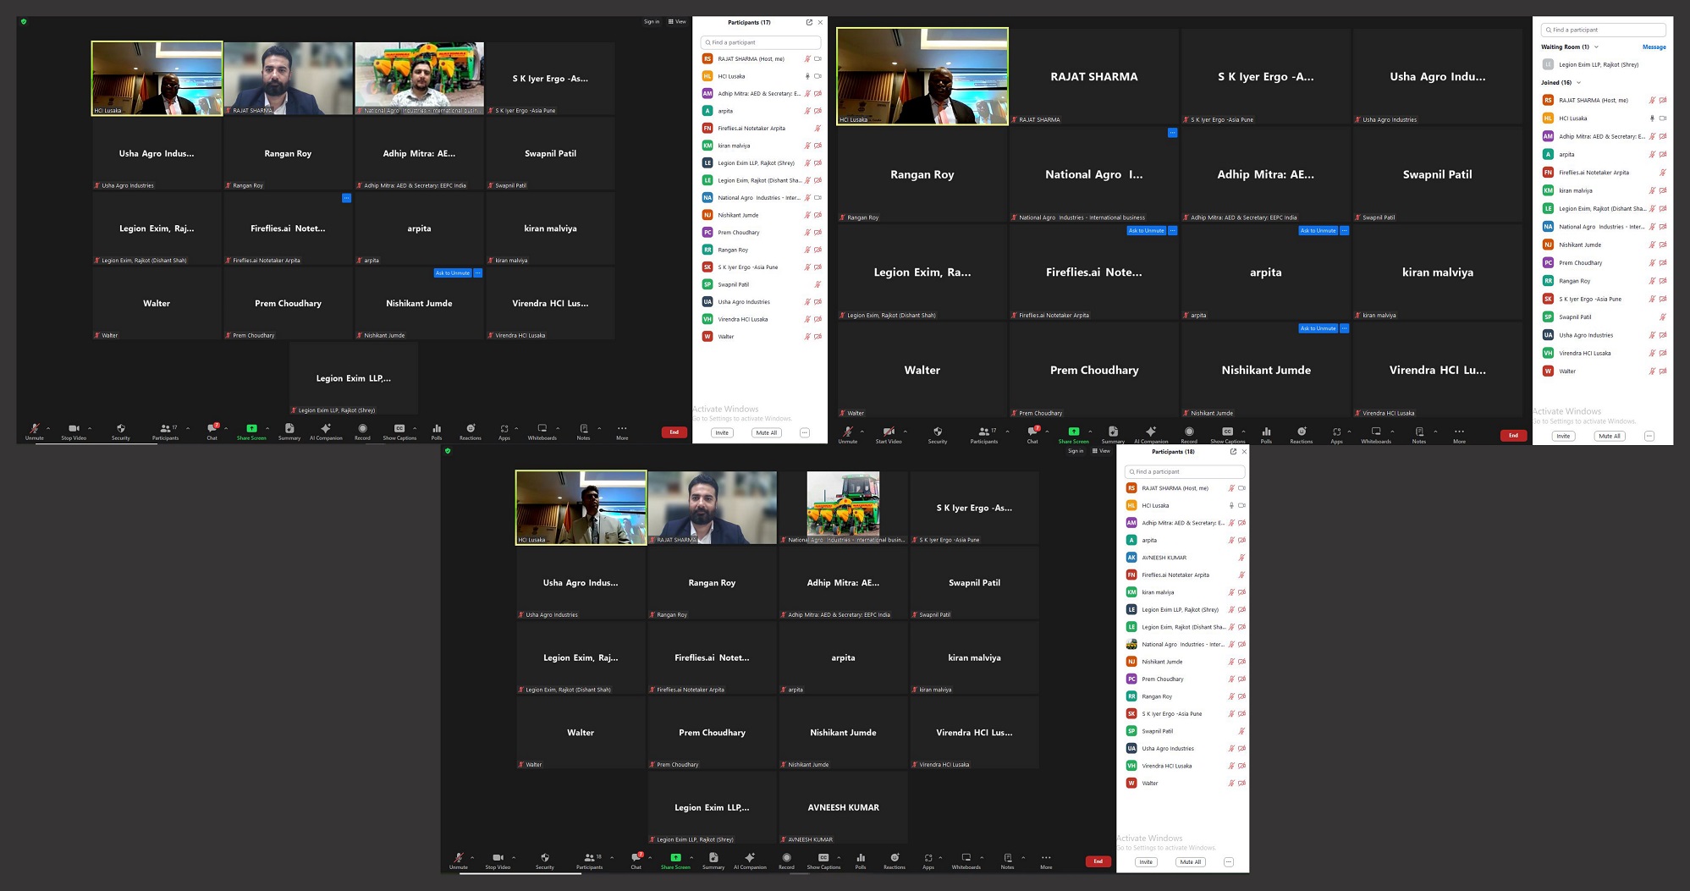Expand Share Screen options arrow, top-left Zoom window

(x=267, y=428)
